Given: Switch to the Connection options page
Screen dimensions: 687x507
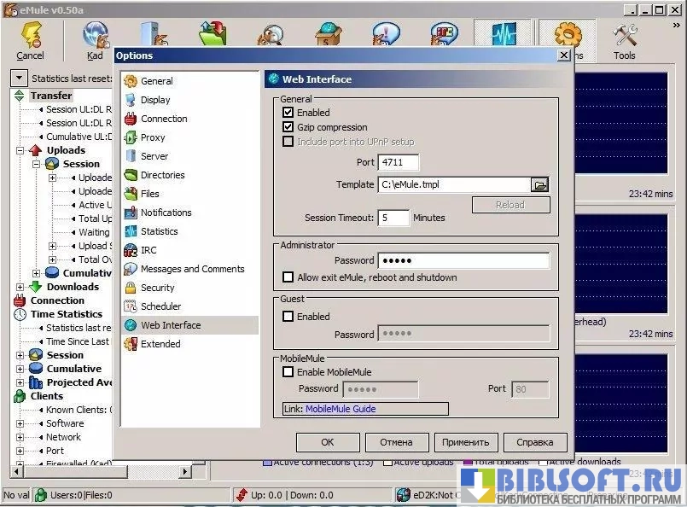Looking at the screenshot, I should 164,119.
